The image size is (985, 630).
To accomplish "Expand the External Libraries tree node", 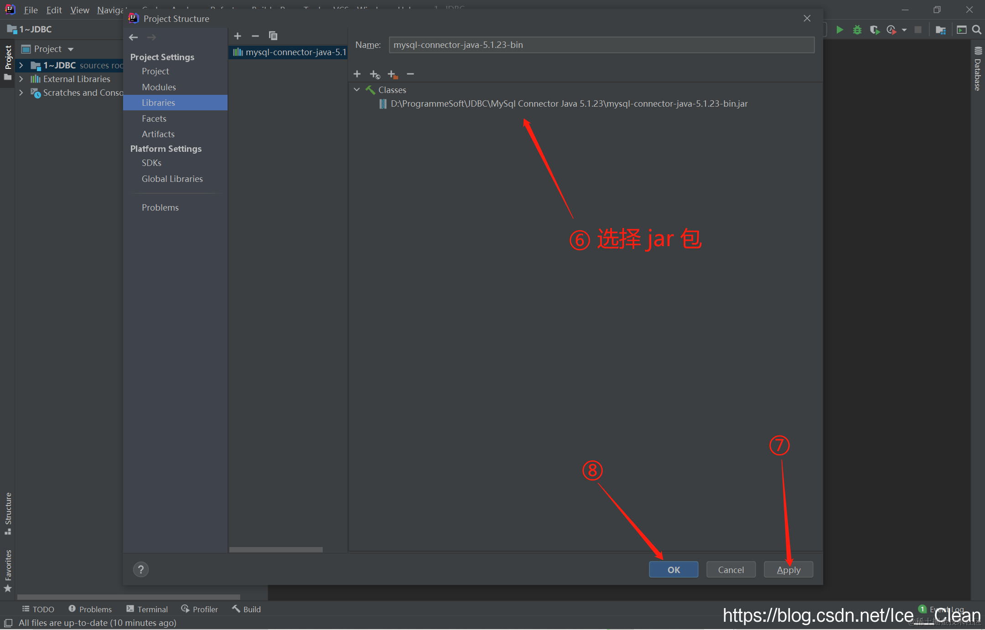I will coord(21,79).
